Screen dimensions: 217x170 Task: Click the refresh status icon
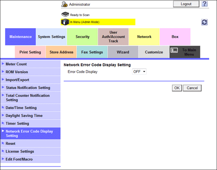(x=204, y=22)
